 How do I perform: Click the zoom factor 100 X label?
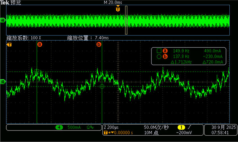24,38
